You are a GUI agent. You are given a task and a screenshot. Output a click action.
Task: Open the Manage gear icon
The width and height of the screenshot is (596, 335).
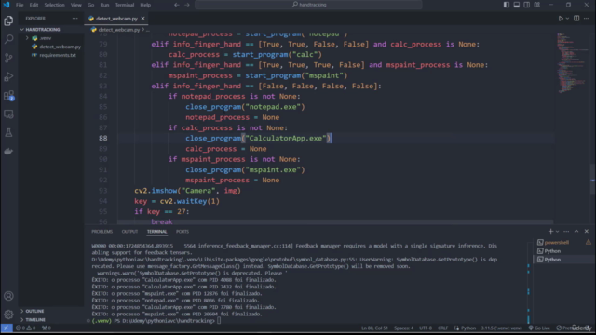(8, 315)
